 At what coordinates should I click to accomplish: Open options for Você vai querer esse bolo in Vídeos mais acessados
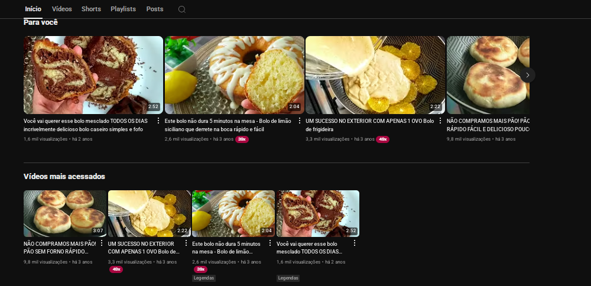tap(354, 243)
